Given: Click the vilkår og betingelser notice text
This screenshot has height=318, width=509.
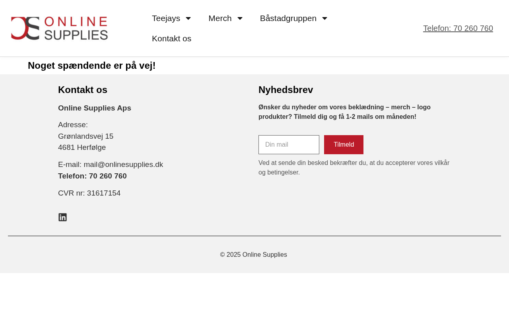Looking at the screenshot, I should click(x=354, y=167).
